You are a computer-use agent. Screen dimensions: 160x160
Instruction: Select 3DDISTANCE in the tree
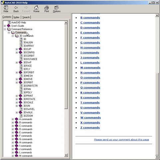pyautogui.click(x=30, y=59)
